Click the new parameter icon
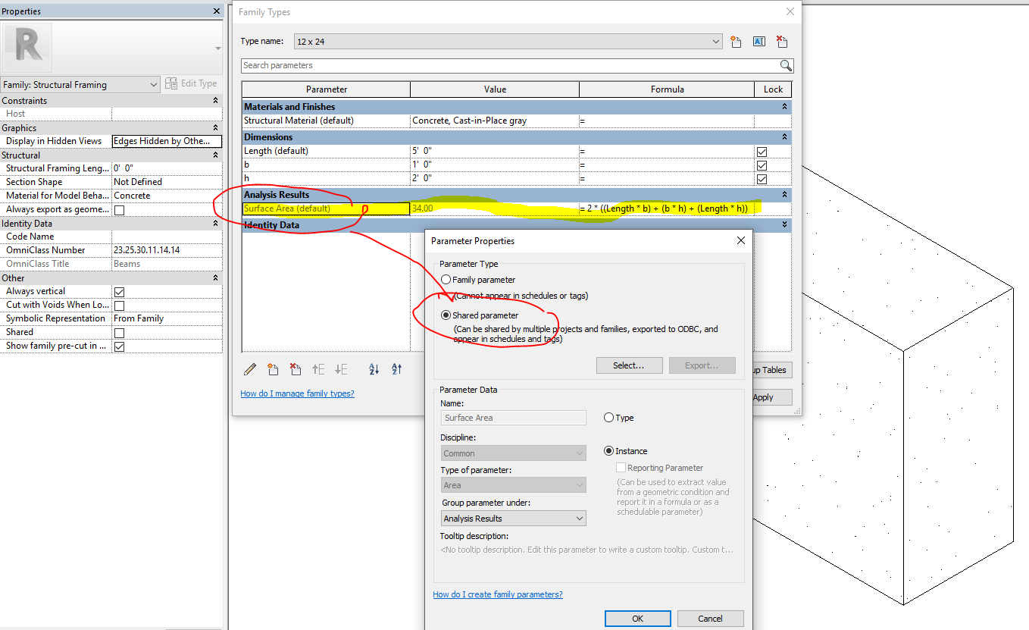Screen dimensions: 1029x630 tap(273, 369)
